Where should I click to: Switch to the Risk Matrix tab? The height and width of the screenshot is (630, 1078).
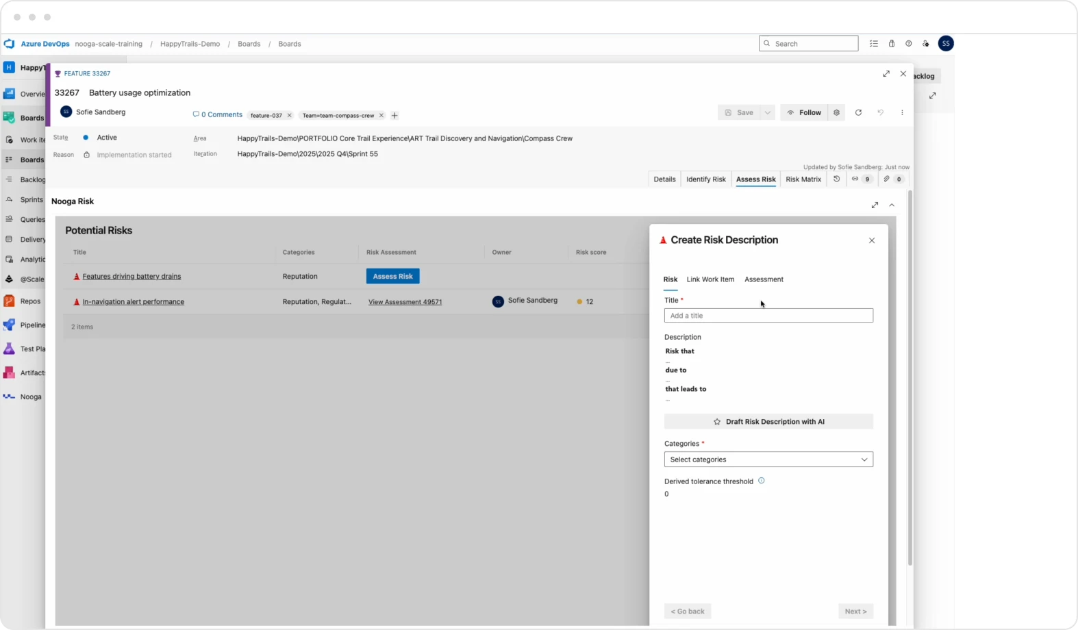pos(803,179)
